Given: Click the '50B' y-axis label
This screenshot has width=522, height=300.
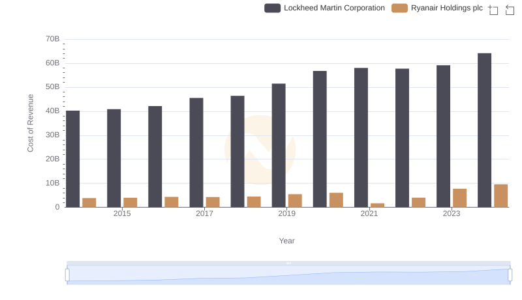Looking at the screenshot, I should [53, 87].
